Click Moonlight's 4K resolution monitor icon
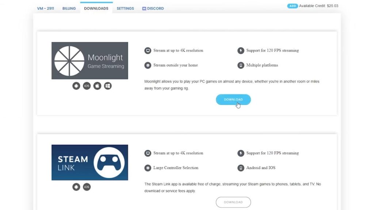 pos(148,50)
